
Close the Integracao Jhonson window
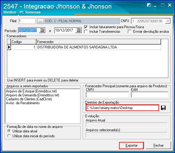170,5
